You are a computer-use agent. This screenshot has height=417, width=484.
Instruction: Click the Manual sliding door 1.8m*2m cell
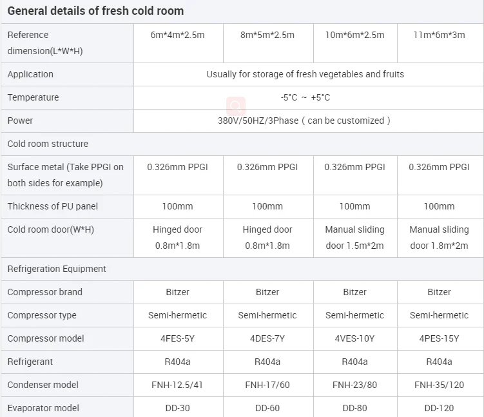439,237
